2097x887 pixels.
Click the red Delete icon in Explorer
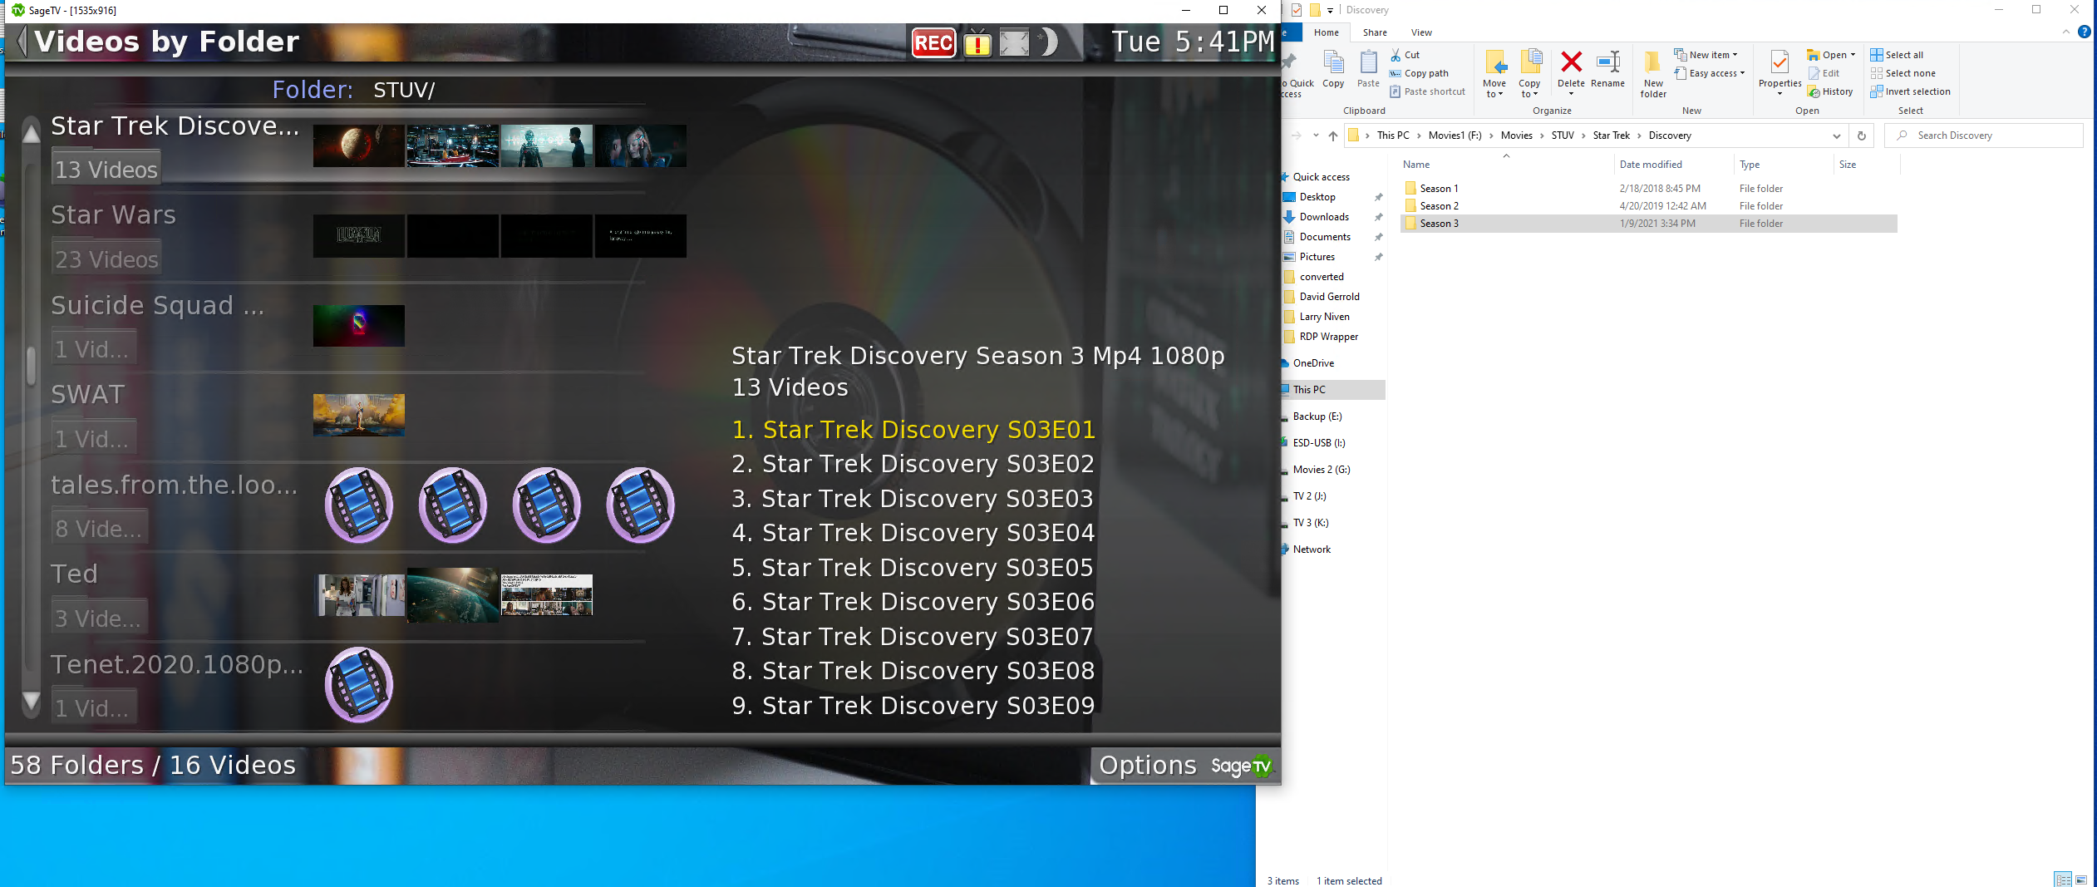click(x=1571, y=68)
